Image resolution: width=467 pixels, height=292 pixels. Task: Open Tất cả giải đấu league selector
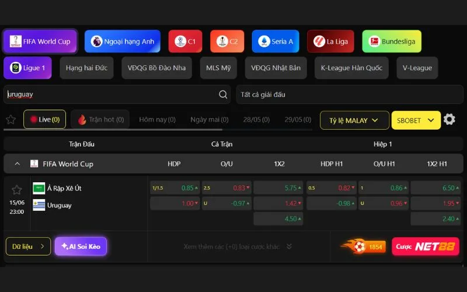[350, 95]
